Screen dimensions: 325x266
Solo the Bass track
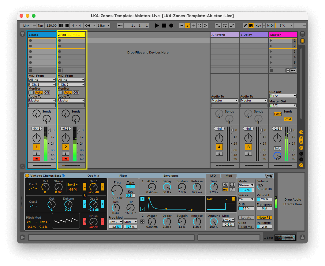(36, 153)
